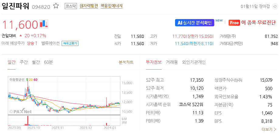Select the 투자정보 tab
This screenshot has width=279, height=134.
(154, 62)
